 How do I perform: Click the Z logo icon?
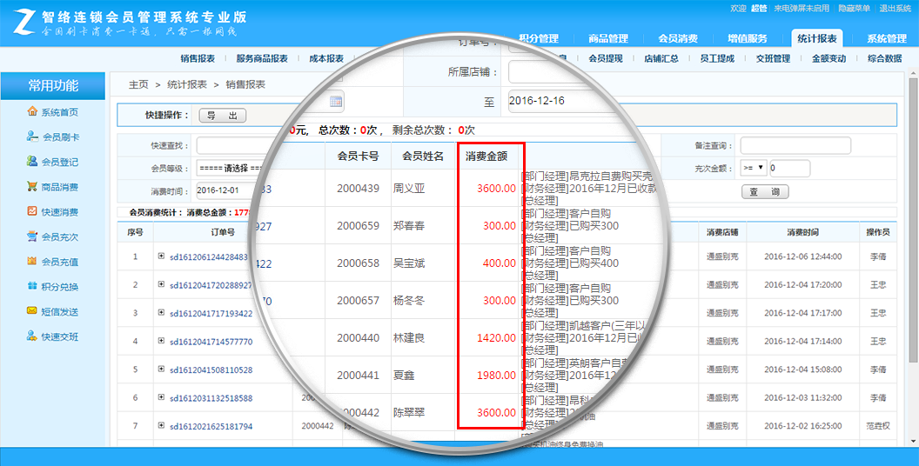pos(23,23)
